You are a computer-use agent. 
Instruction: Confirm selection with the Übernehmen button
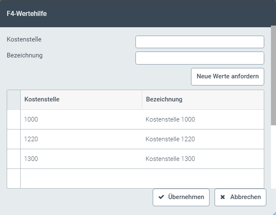click(x=181, y=197)
